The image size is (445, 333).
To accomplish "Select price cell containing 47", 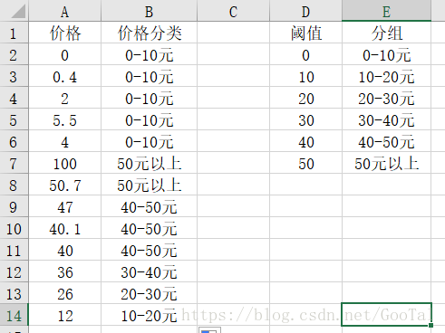I will click(x=64, y=206).
